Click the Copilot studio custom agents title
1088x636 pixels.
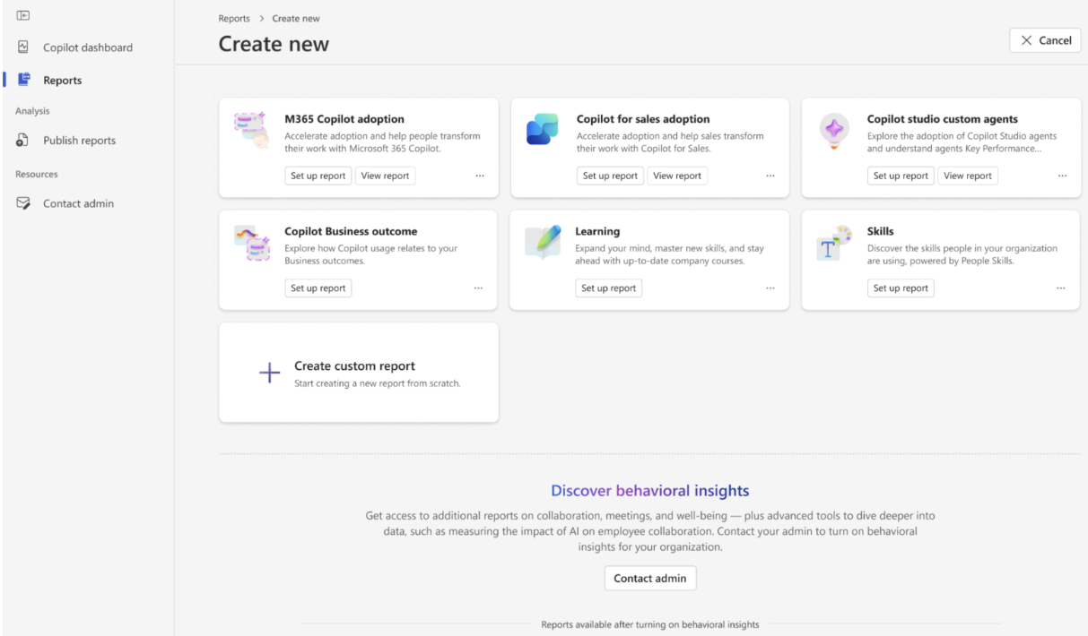(943, 119)
